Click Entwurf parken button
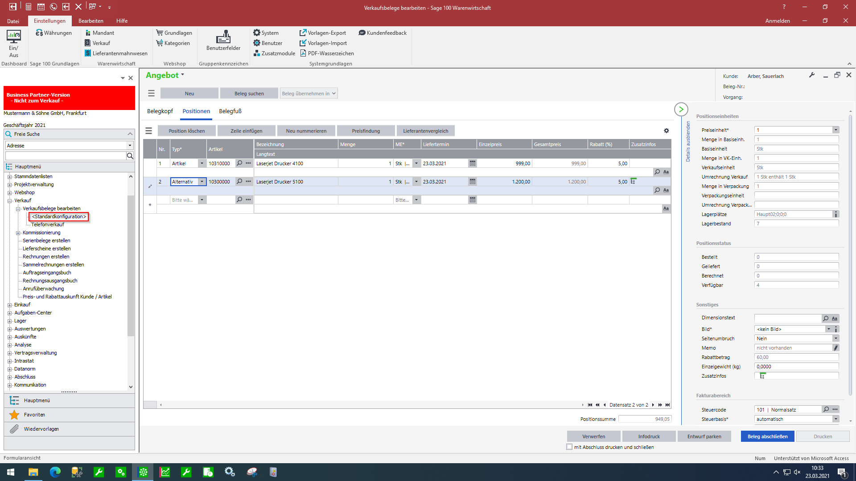Screen dimensions: 856x481 point(704,436)
